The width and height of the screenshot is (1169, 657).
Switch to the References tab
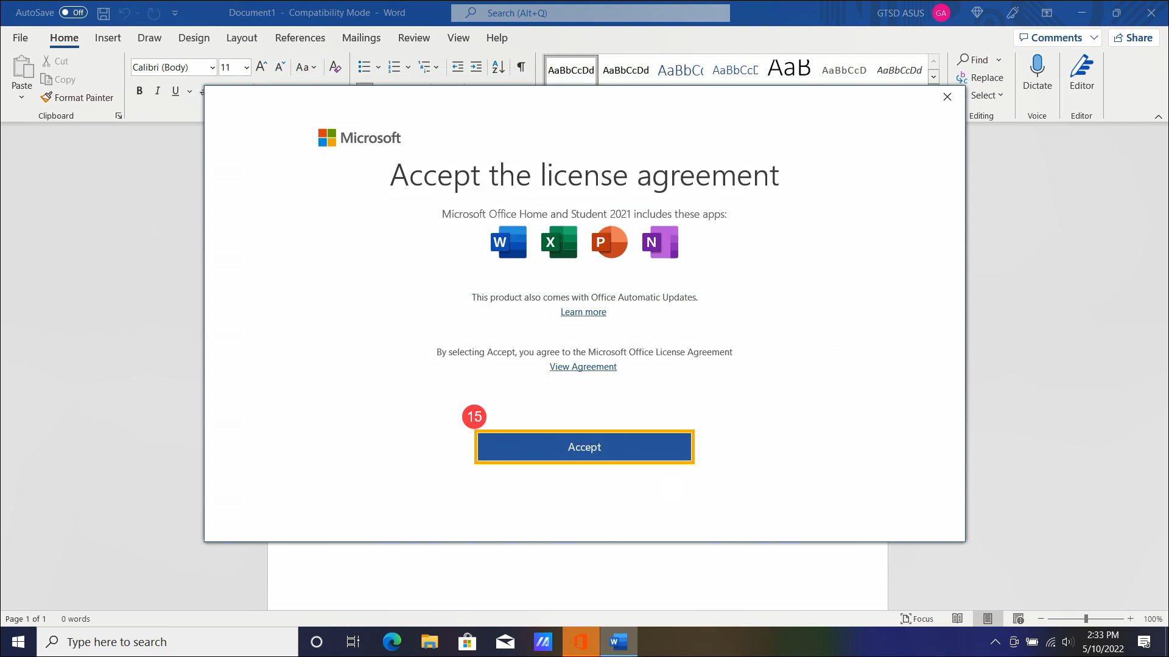coord(300,38)
